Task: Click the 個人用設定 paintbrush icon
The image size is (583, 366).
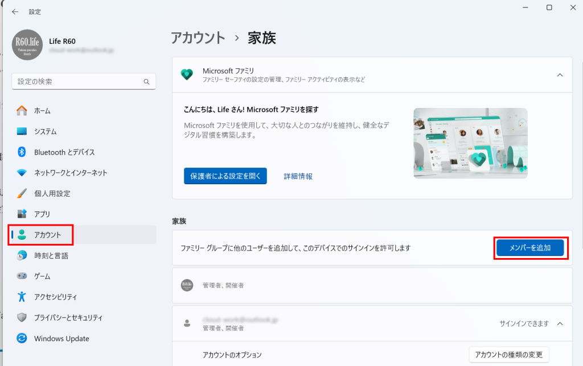Action: pos(22,193)
